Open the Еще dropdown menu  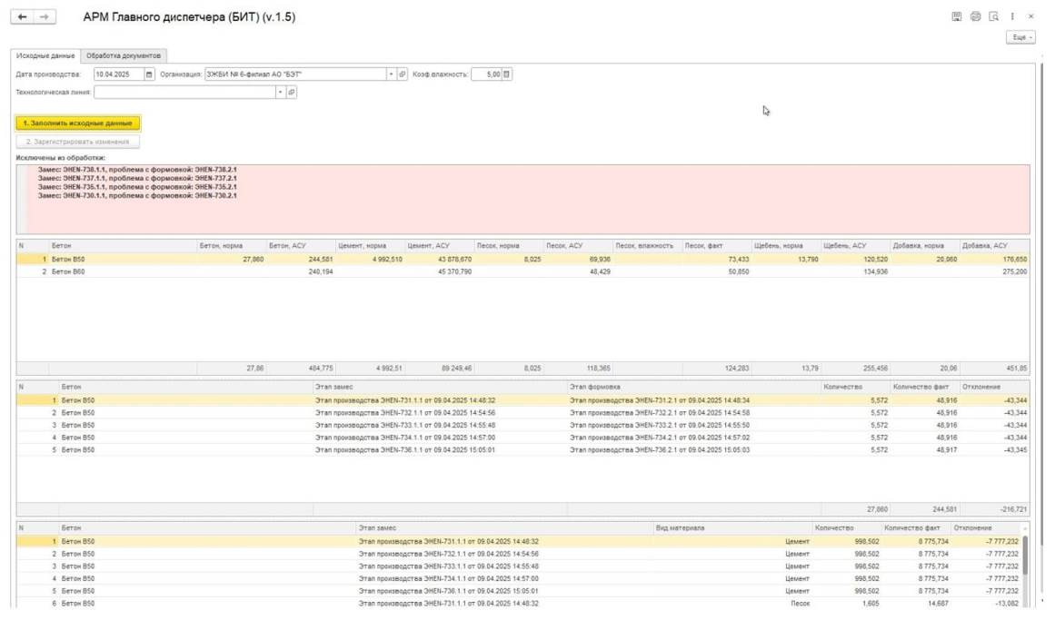[1020, 37]
